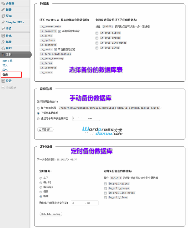Click the Appearance (外观) sidebar icon
This screenshot has height=228, width=188.
tap(3, 36)
